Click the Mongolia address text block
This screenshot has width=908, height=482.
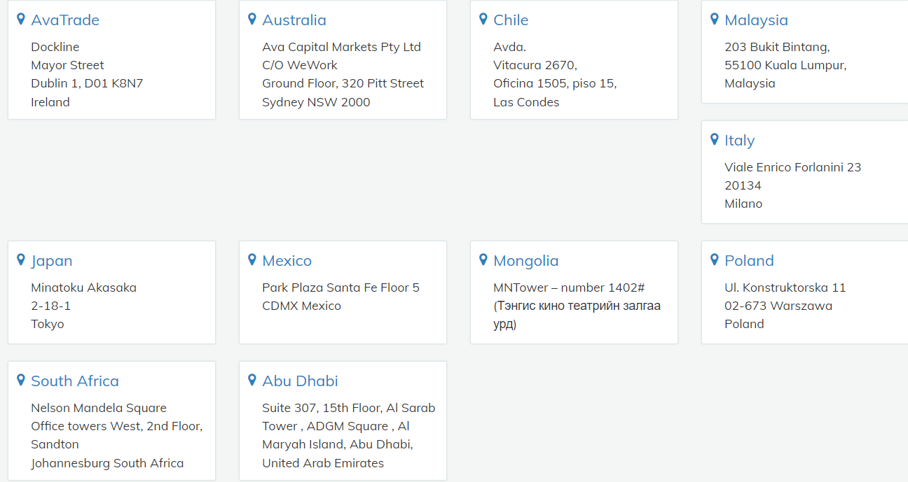[576, 306]
